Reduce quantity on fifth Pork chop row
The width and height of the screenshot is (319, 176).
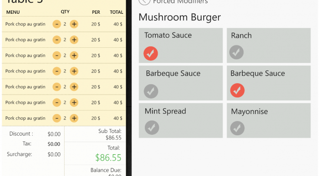pyautogui.click(x=57, y=87)
